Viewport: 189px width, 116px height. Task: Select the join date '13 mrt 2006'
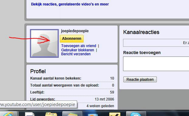click(104, 99)
